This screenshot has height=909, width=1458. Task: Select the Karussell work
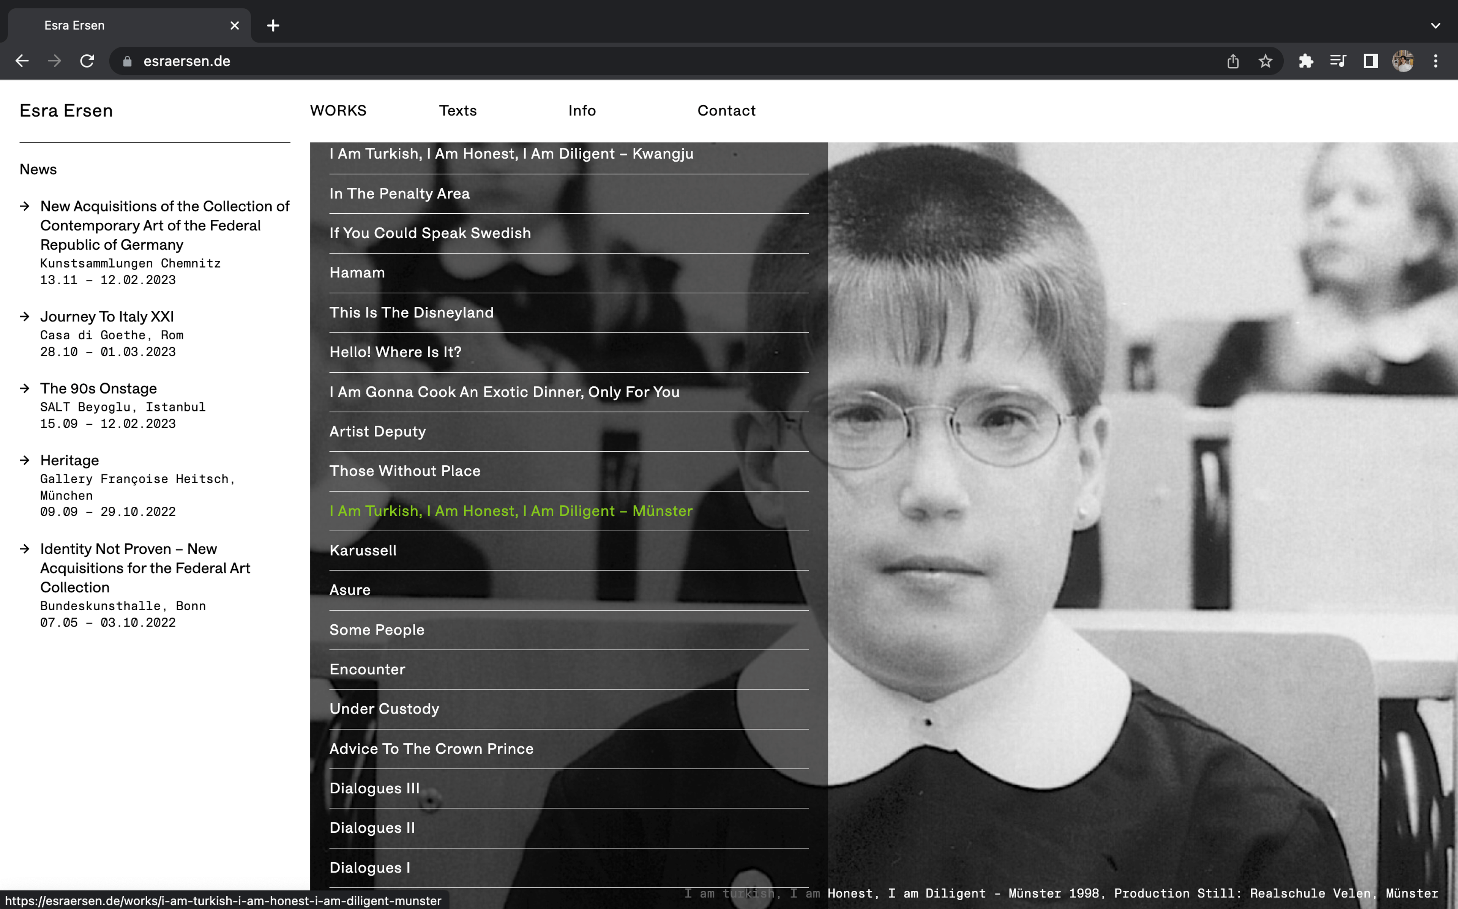coord(363,551)
